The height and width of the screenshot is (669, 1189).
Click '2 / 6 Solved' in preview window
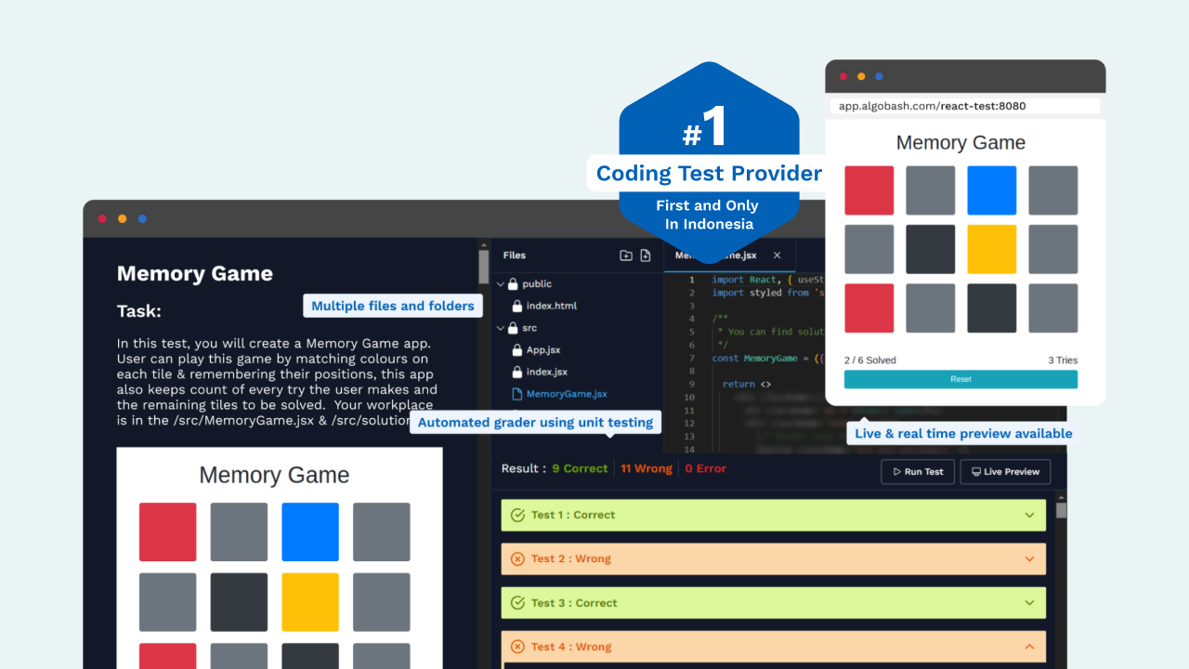[870, 361]
